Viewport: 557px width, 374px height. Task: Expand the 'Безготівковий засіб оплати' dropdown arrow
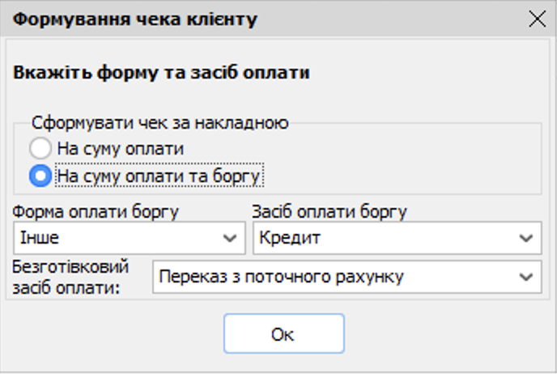coord(524,277)
